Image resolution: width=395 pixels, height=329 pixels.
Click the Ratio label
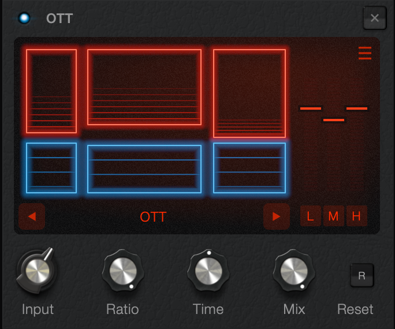(x=122, y=309)
